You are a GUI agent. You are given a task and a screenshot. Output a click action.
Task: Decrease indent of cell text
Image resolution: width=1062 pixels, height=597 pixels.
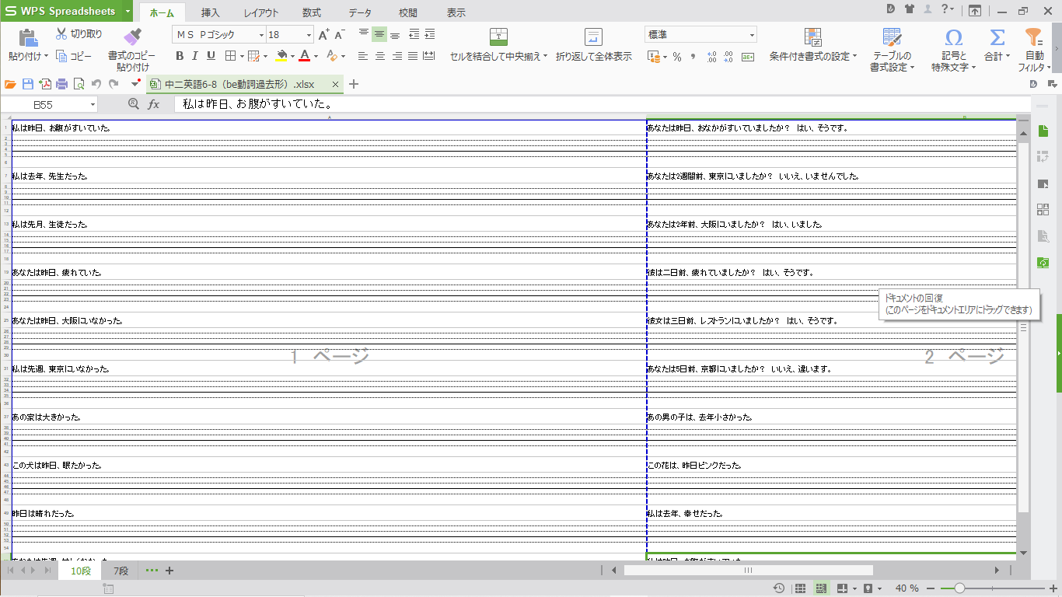tap(414, 34)
